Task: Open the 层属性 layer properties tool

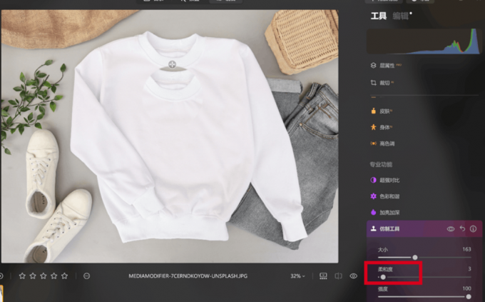Action: pyautogui.click(x=387, y=66)
